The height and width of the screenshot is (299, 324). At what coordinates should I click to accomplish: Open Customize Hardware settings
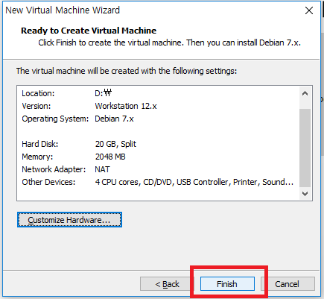point(69,220)
